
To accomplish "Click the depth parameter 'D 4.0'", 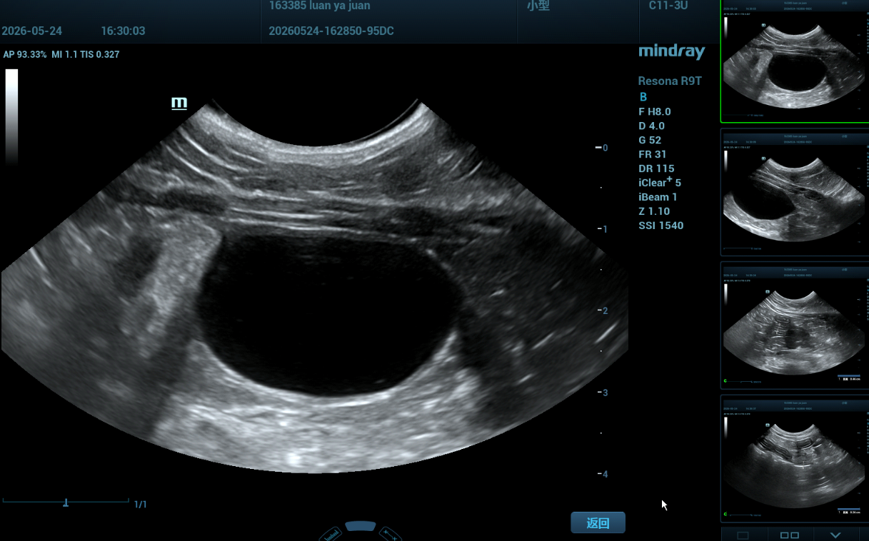I will click(652, 126).
